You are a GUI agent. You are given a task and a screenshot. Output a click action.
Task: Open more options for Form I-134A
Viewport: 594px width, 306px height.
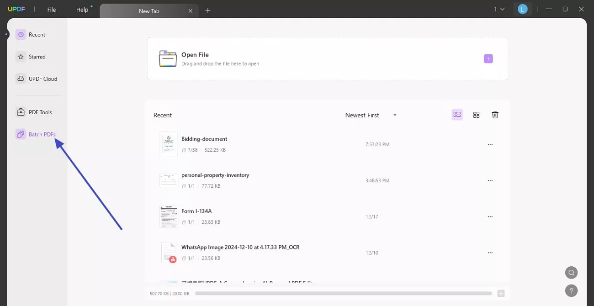[490, 216]
